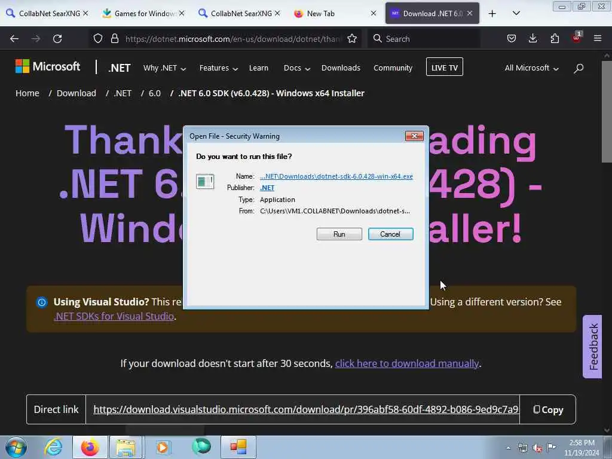Click the green round taskbar app icon
The image size is (612, 459).
pyautogui.click(x=201, y=447)
